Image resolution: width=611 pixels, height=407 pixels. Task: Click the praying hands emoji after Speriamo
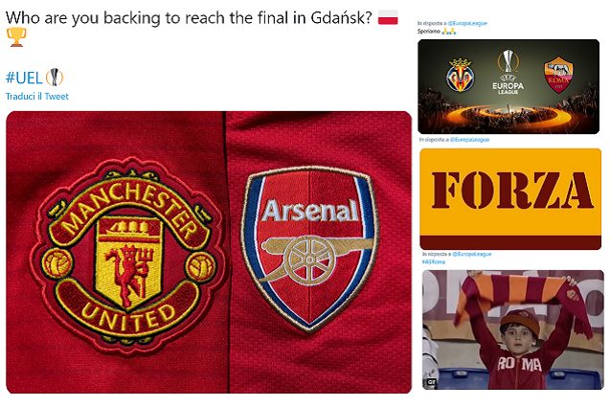tap(449, 32)
